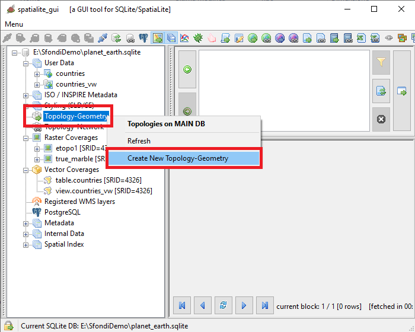Viewport: 415px width, 332px height.
Task: Click the PostgreSQL elephant toolbar icon
Action: (x=143, y=38)
